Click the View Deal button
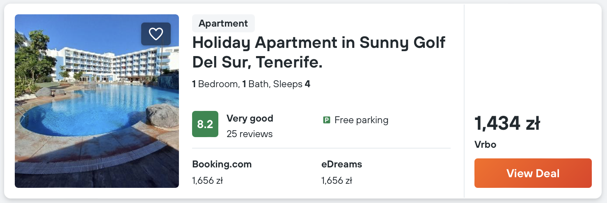 533,173
